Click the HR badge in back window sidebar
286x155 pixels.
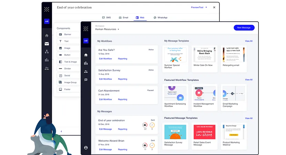click(x=47, y=21)
